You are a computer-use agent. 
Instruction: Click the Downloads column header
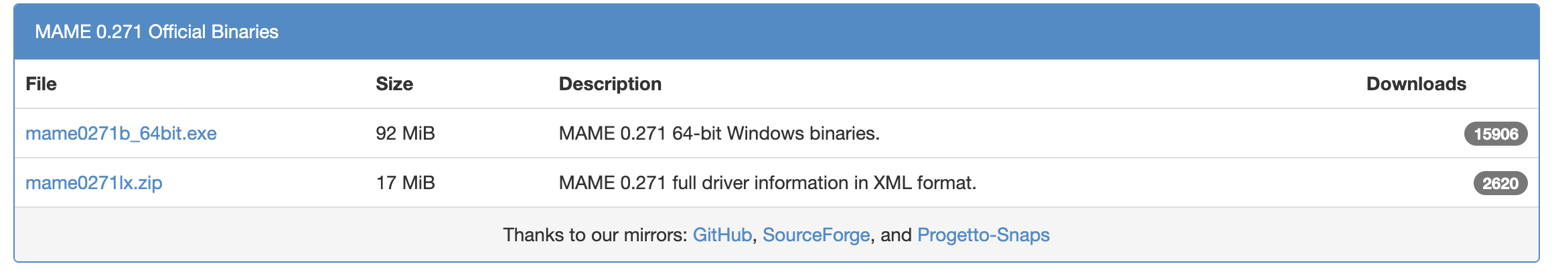[x=1415, y=84]
